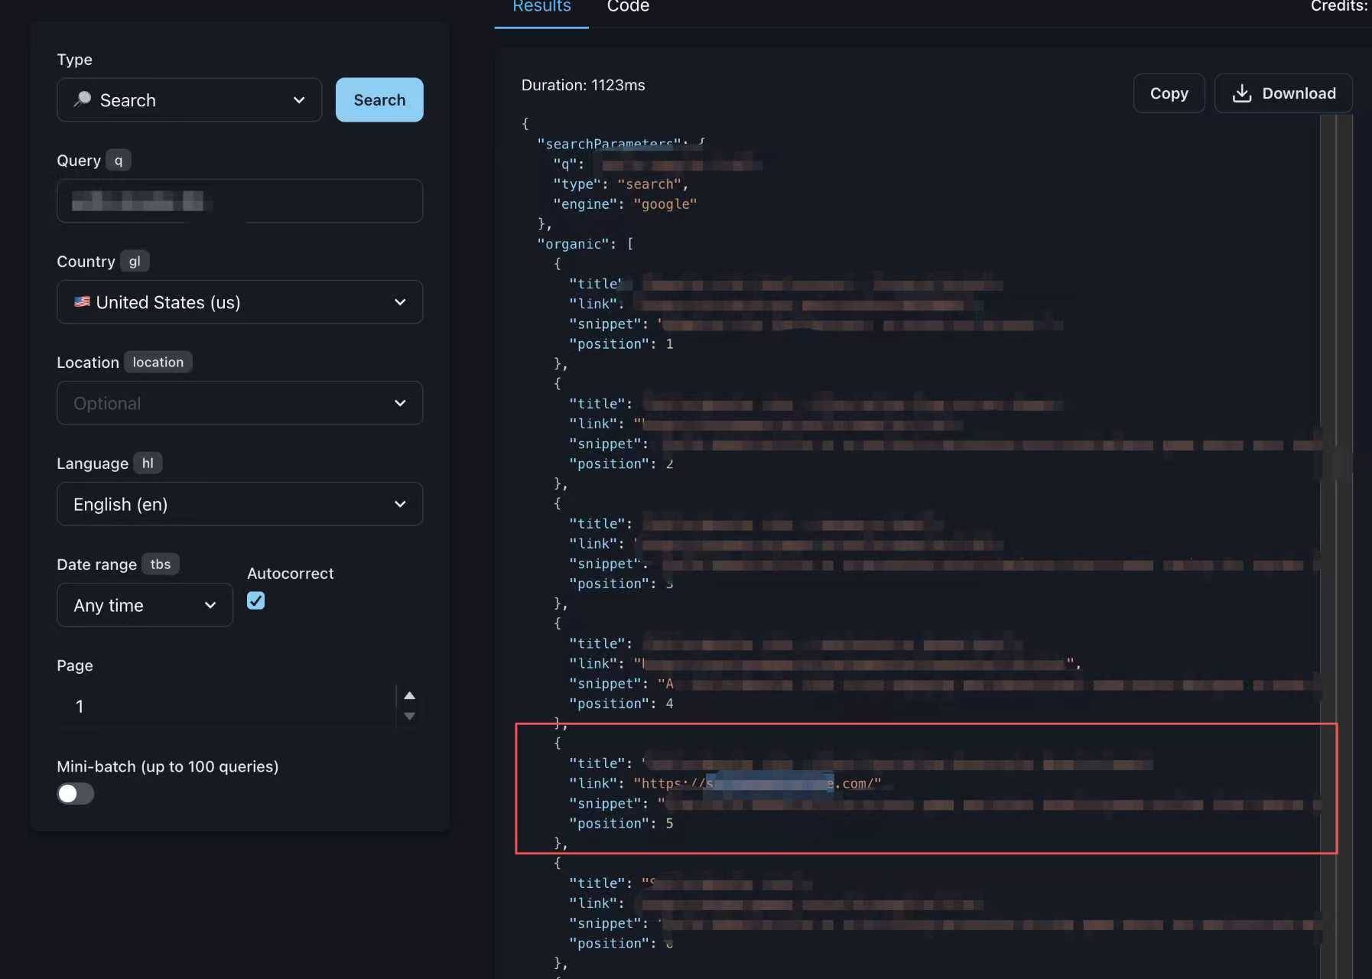Viewport: 1372px width, 979px height.
Task: Open the Date range Any time dropdown
Action: pyautogui.click(x=145, y=605)
